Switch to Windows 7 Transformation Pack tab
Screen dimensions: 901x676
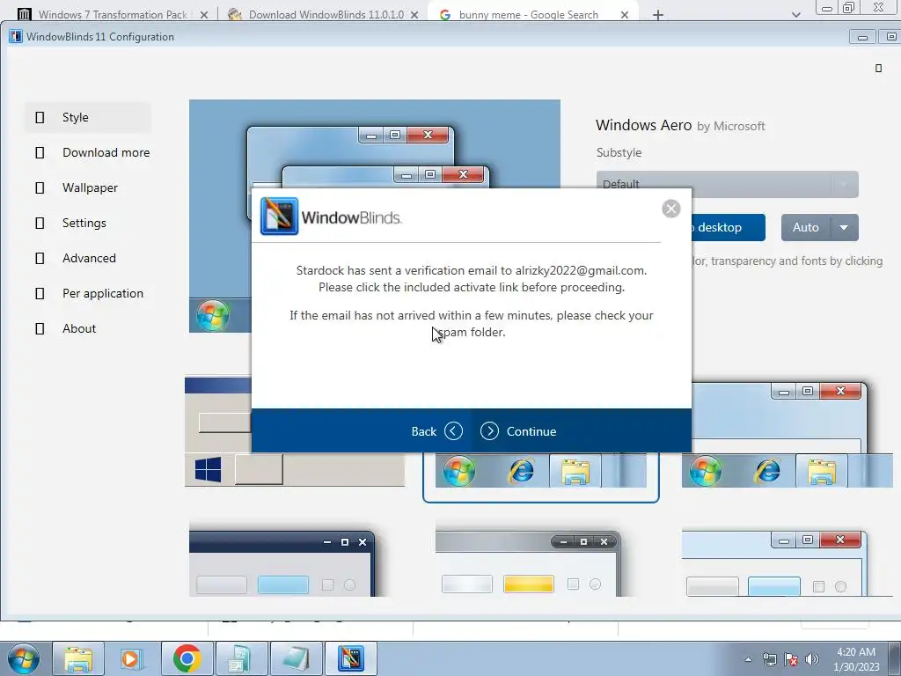(112, 14)
